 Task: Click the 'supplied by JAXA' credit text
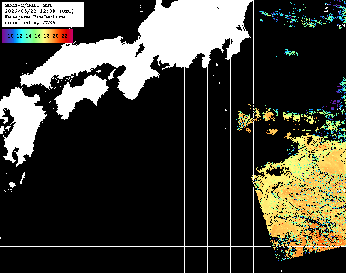[30, 23]
